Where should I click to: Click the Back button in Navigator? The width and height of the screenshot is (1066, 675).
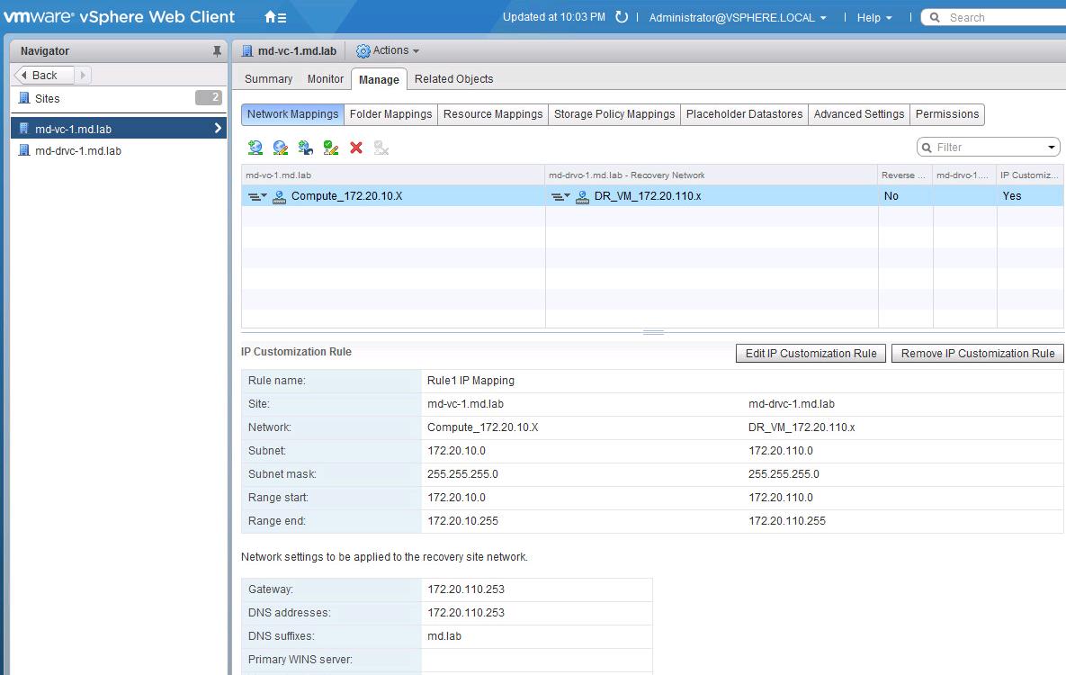(x=43, y=75)
